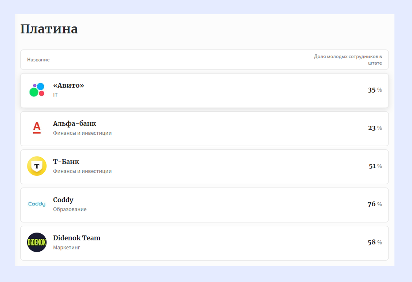Screen dimensions: 412x282
Task: Open the «Авито» company name
Action: tap(68, 85)
